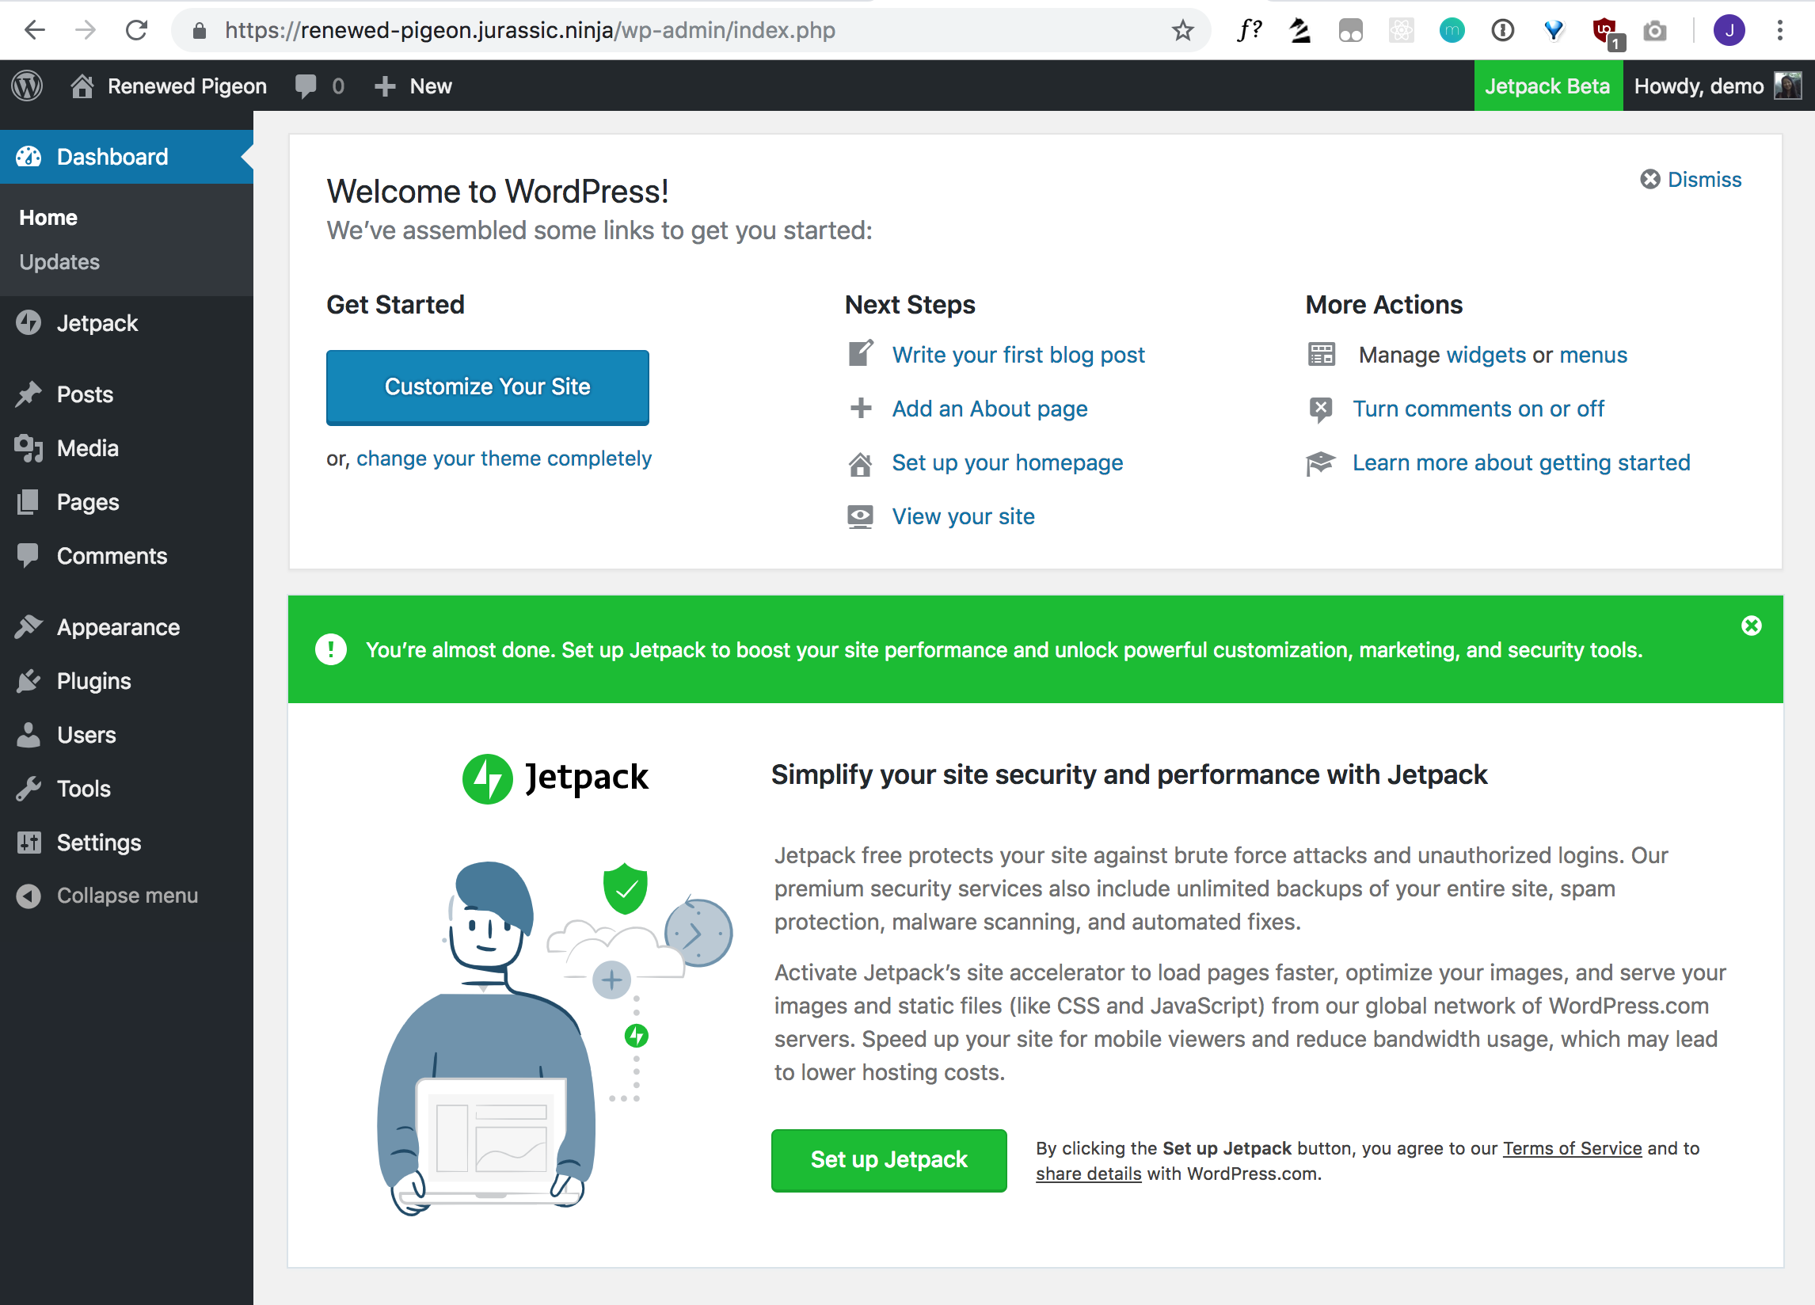Screen dimensions: 1815x1305
Task: Reload the page using the refresh icon
Action: 137,30
